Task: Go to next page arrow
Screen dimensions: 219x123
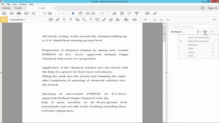Action: pos(50,13)
